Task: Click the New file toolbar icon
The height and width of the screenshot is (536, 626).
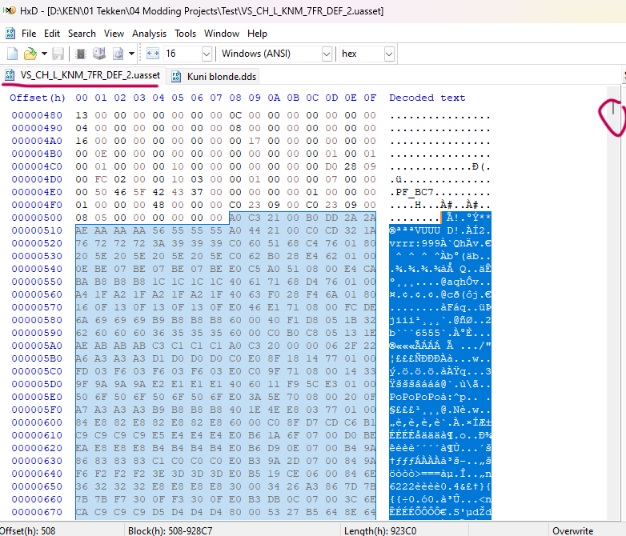Action: 13,54
